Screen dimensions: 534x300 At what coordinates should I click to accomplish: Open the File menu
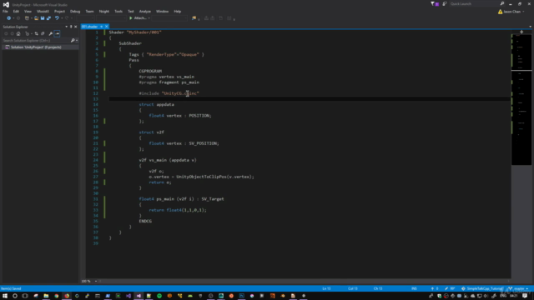(5, 11)
